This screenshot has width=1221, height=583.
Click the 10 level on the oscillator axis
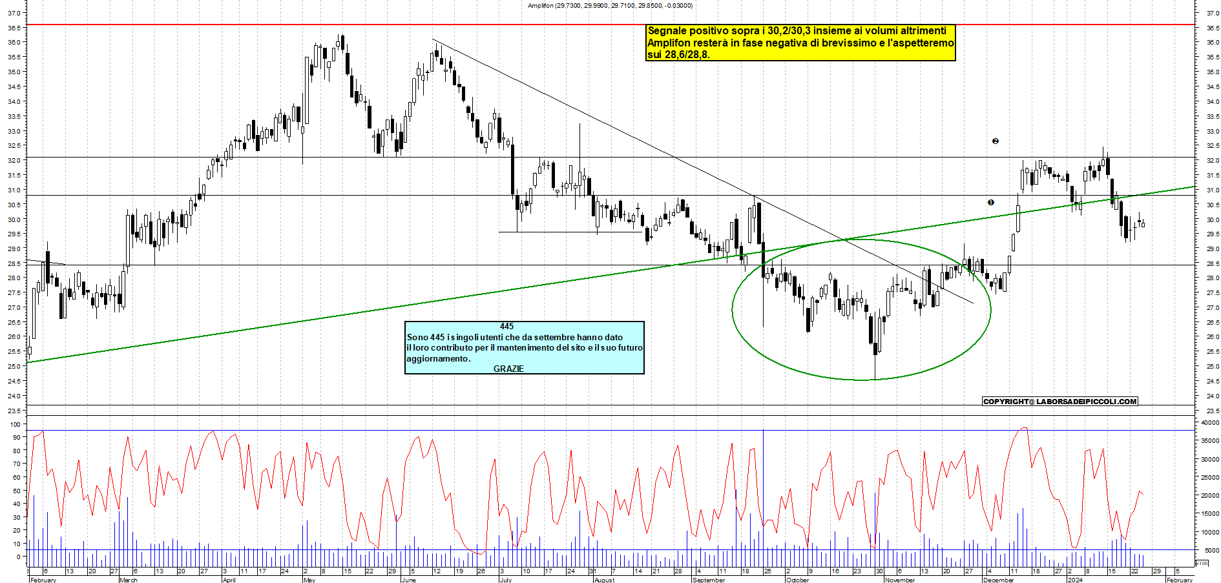[16, 544]
